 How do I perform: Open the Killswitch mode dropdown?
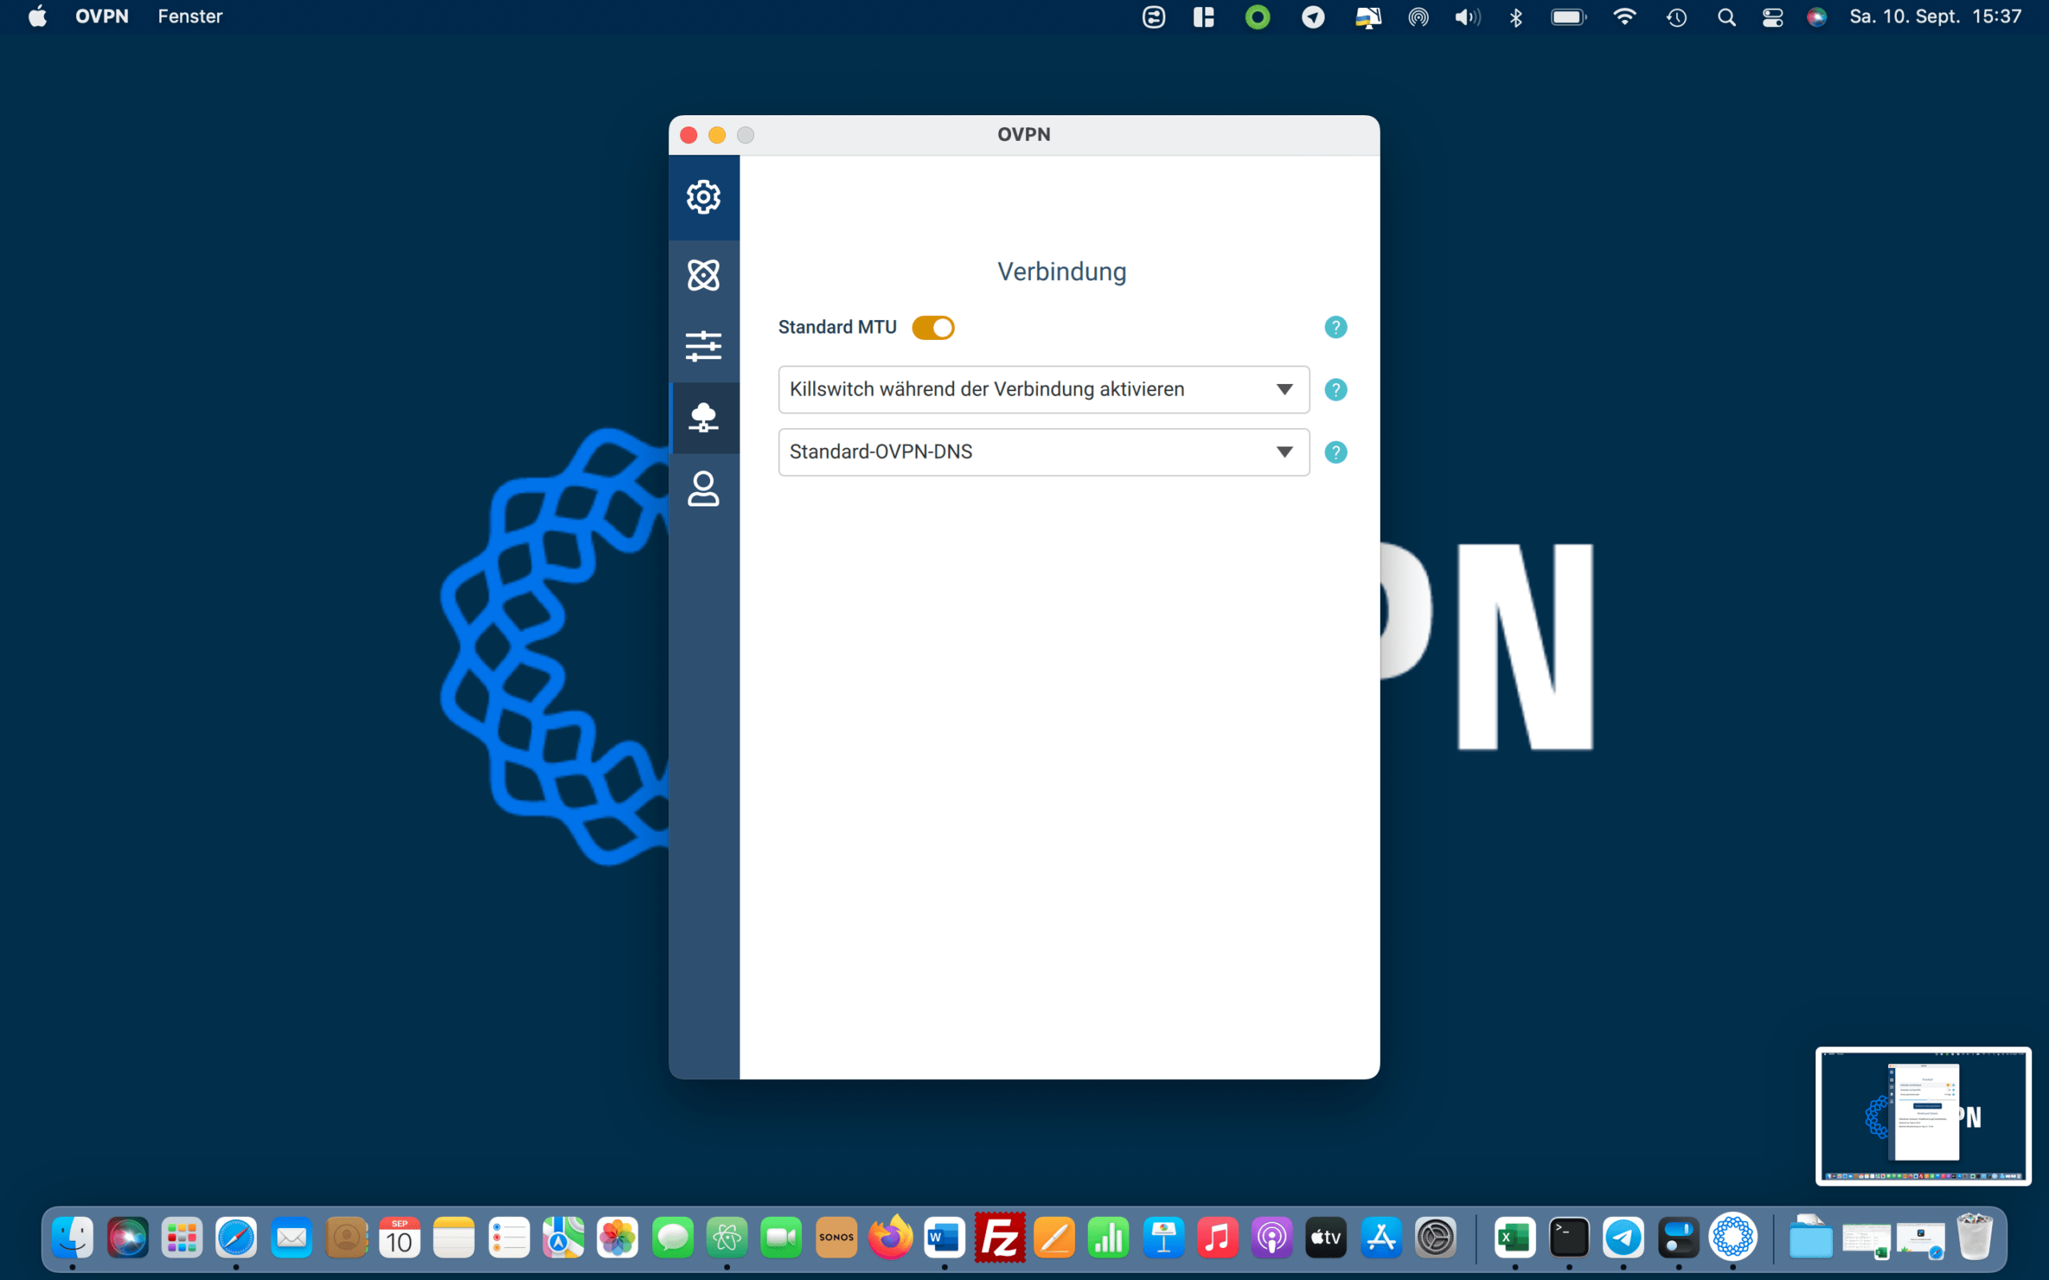click(x=1044, y=390)
